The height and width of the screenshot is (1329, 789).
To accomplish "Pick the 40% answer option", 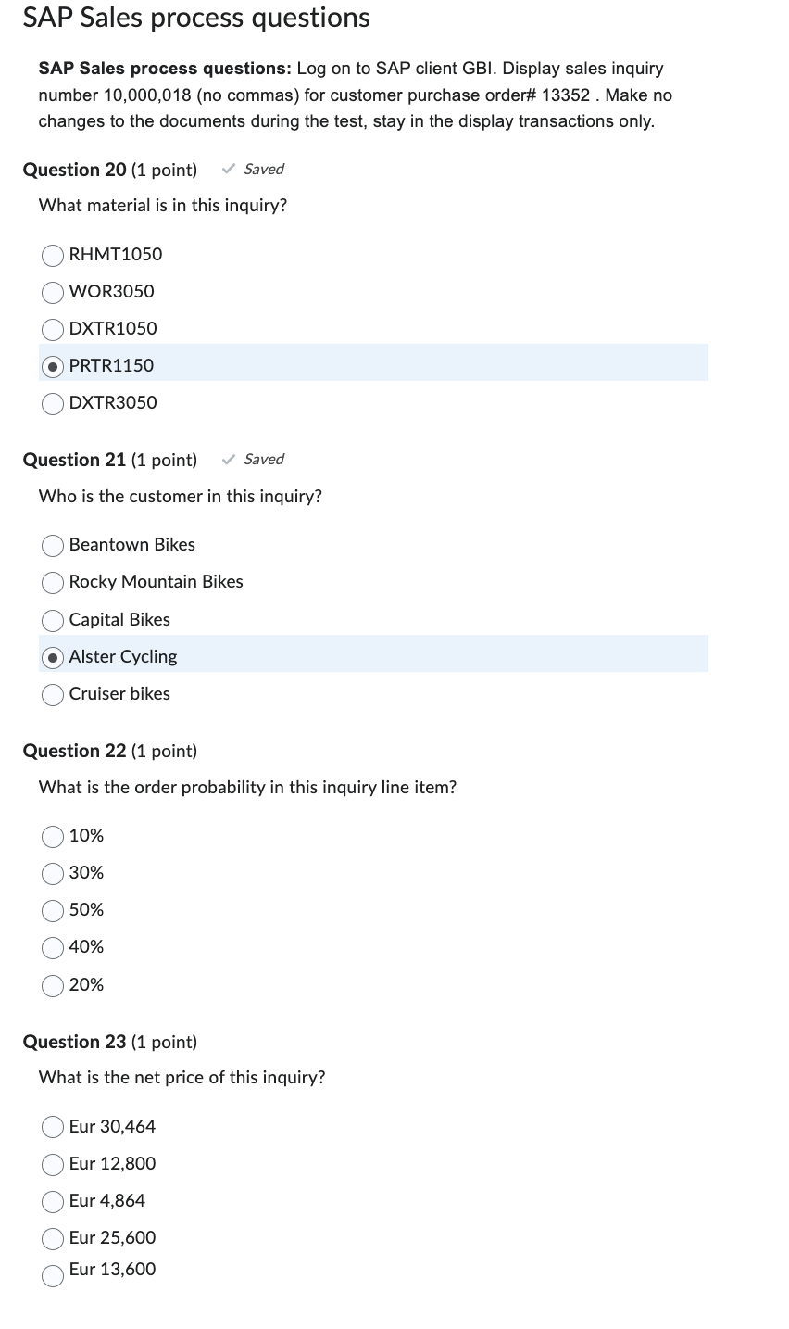I will 53,947.
